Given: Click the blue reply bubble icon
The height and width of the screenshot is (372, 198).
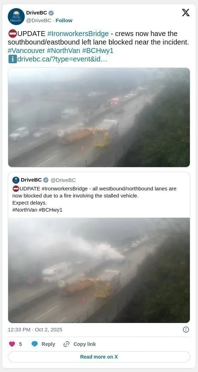Looking at the screenshot, I should (35, 344).
